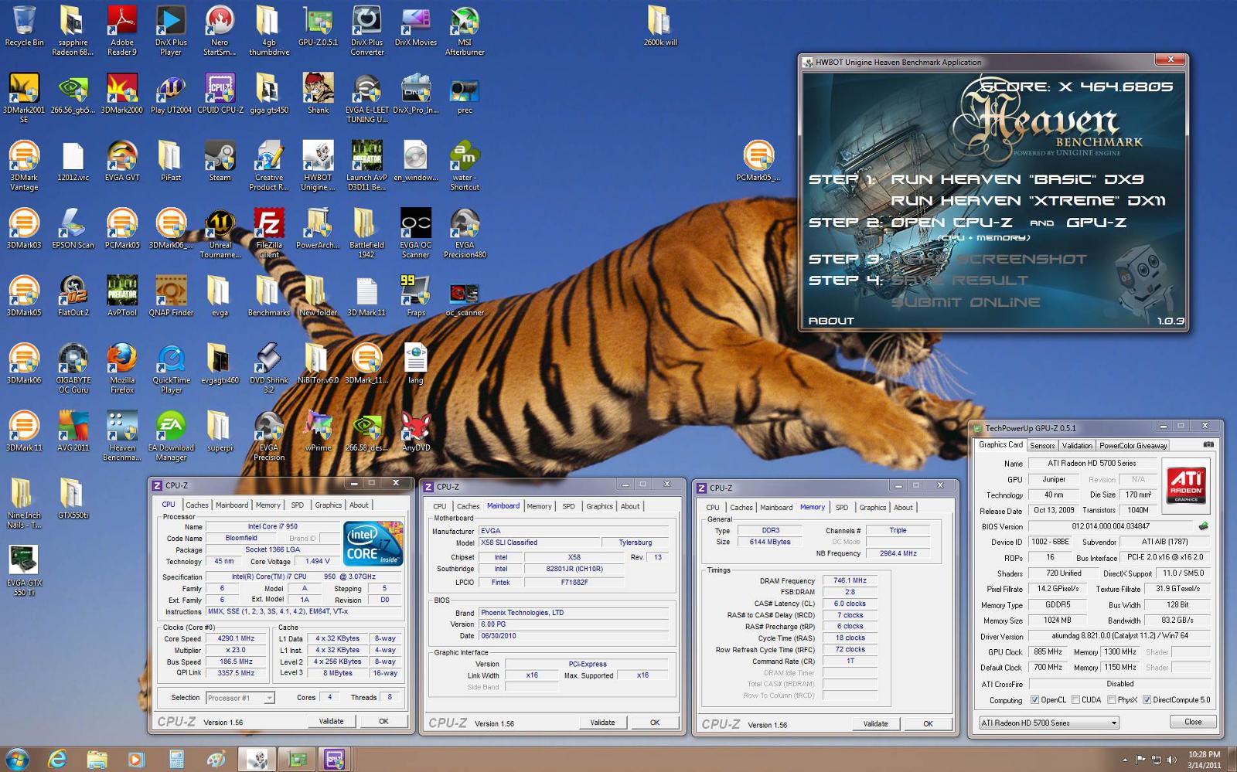Open SPD tab in Mainboard CPU-Z window

[x=568, y=506]
